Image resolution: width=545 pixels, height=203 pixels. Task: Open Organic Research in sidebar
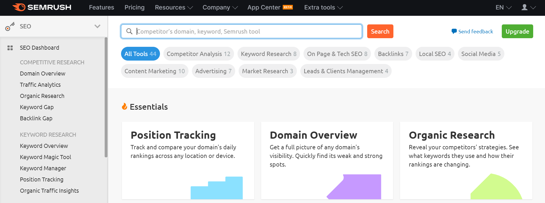pos(42,96)
